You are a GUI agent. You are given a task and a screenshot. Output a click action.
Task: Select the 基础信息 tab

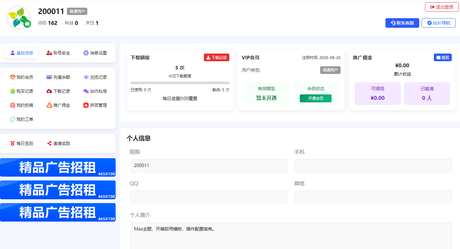pos(21,53)
